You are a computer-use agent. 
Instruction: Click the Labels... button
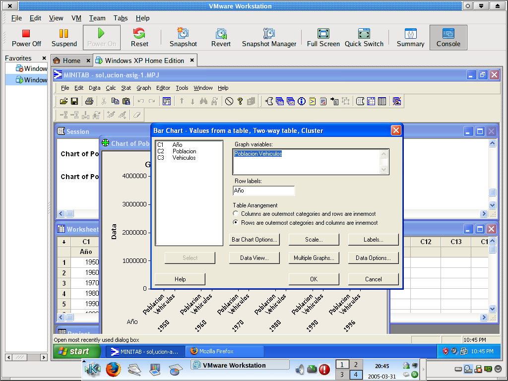[373, 240]
